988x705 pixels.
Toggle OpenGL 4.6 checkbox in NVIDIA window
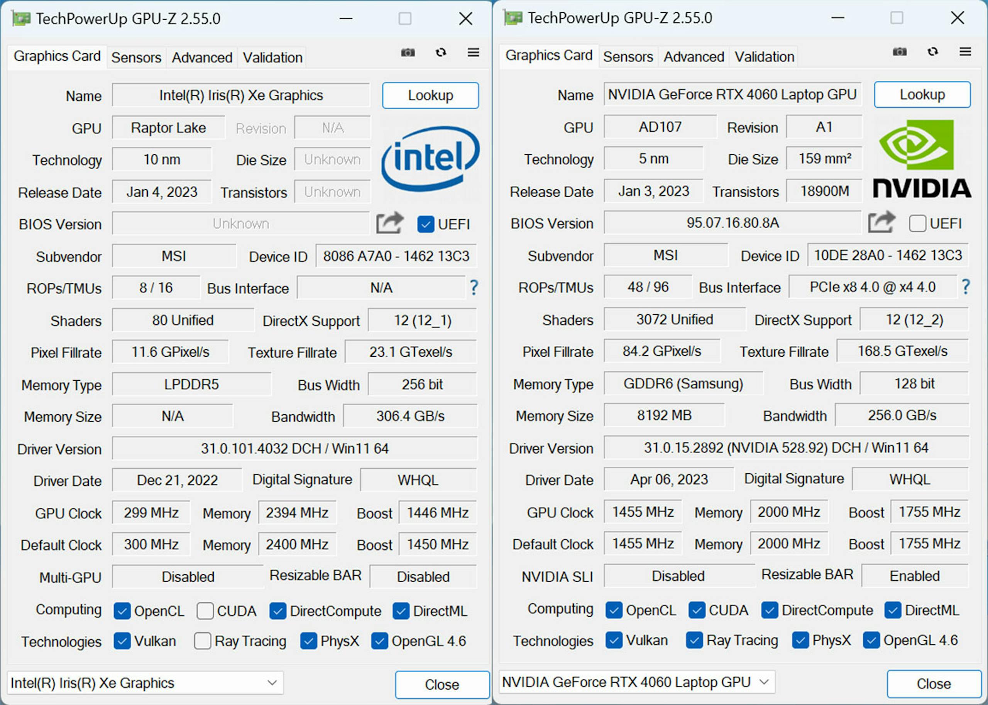pyautogui.click(x=871, y=640)
